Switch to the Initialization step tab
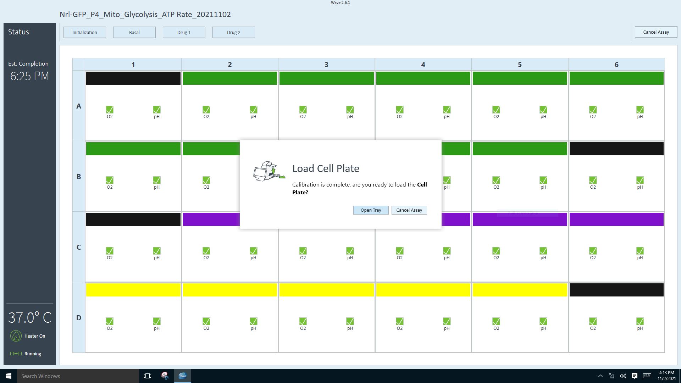The width and height of the screenshot is (681, 383). click(85, 32)
